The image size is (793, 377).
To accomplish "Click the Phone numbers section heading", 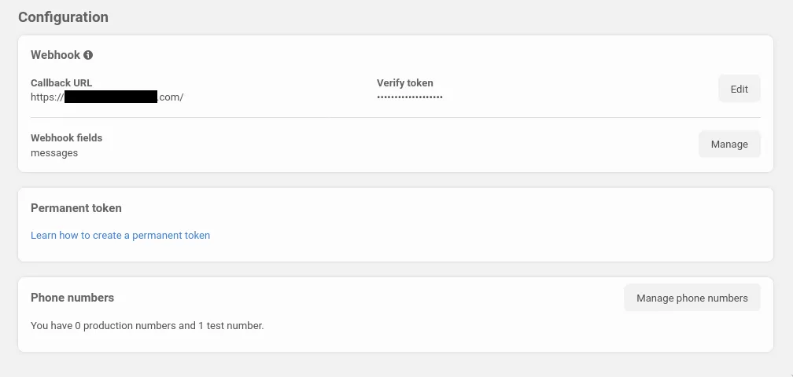I will [x=72, y=298].
